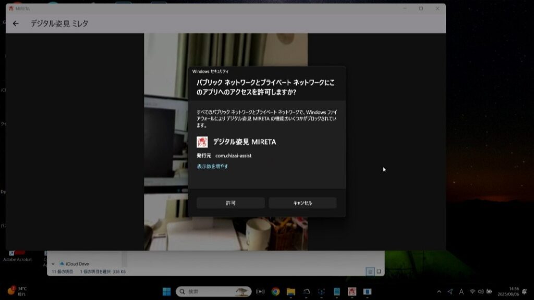The height and width of the screenshot is (300, 534).
Task: Switch Explorer to details list view
Action: [x=370, y=271]
